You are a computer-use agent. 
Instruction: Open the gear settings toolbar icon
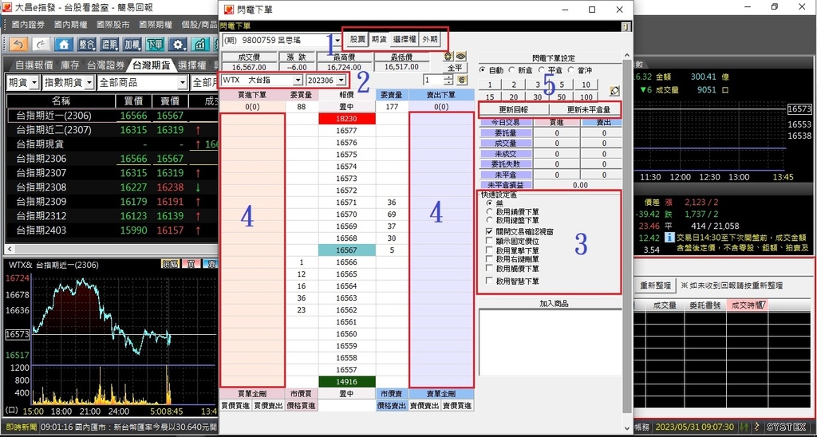[180, 45]
